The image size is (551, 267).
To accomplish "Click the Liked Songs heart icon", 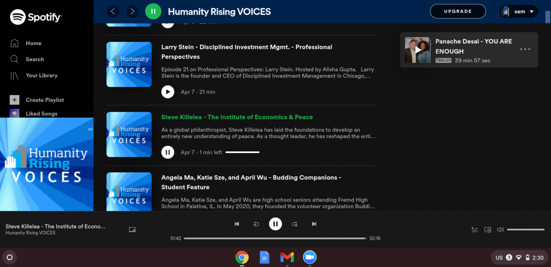I will pyautogui.click(x=15, y=114).
